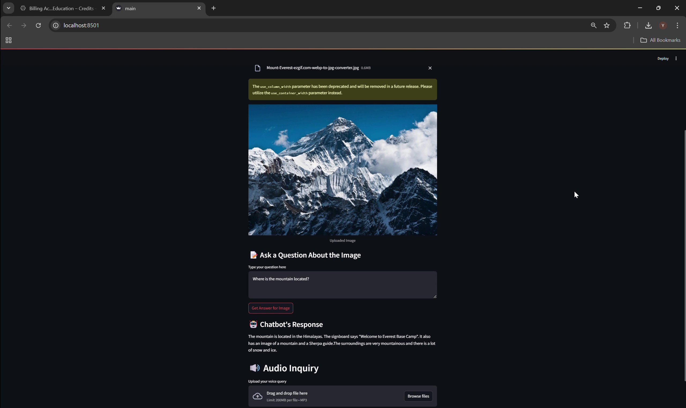The height and width of the screenshot is (408, 686).
Task: Expand the tab search dropdown arrow
Action: pos(9,8)
